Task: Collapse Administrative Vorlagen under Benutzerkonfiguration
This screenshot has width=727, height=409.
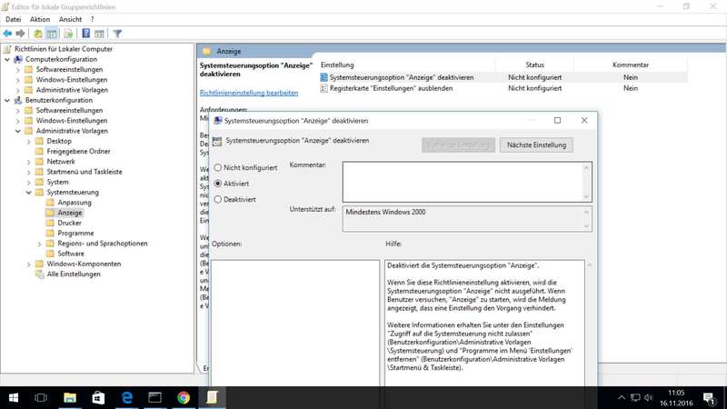Action: point(17,131)
